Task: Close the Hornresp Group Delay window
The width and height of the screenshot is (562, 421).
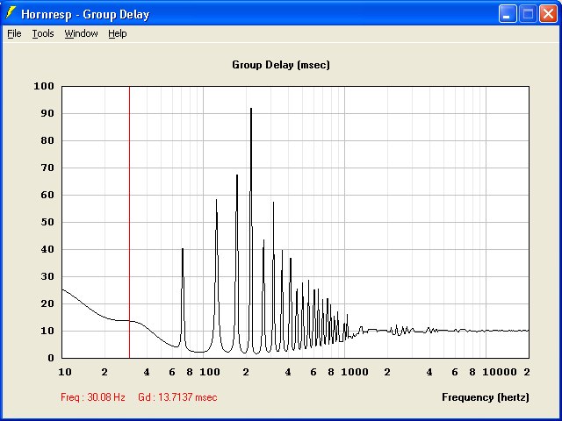Action: pyautogui.click(x=548, y=14)
